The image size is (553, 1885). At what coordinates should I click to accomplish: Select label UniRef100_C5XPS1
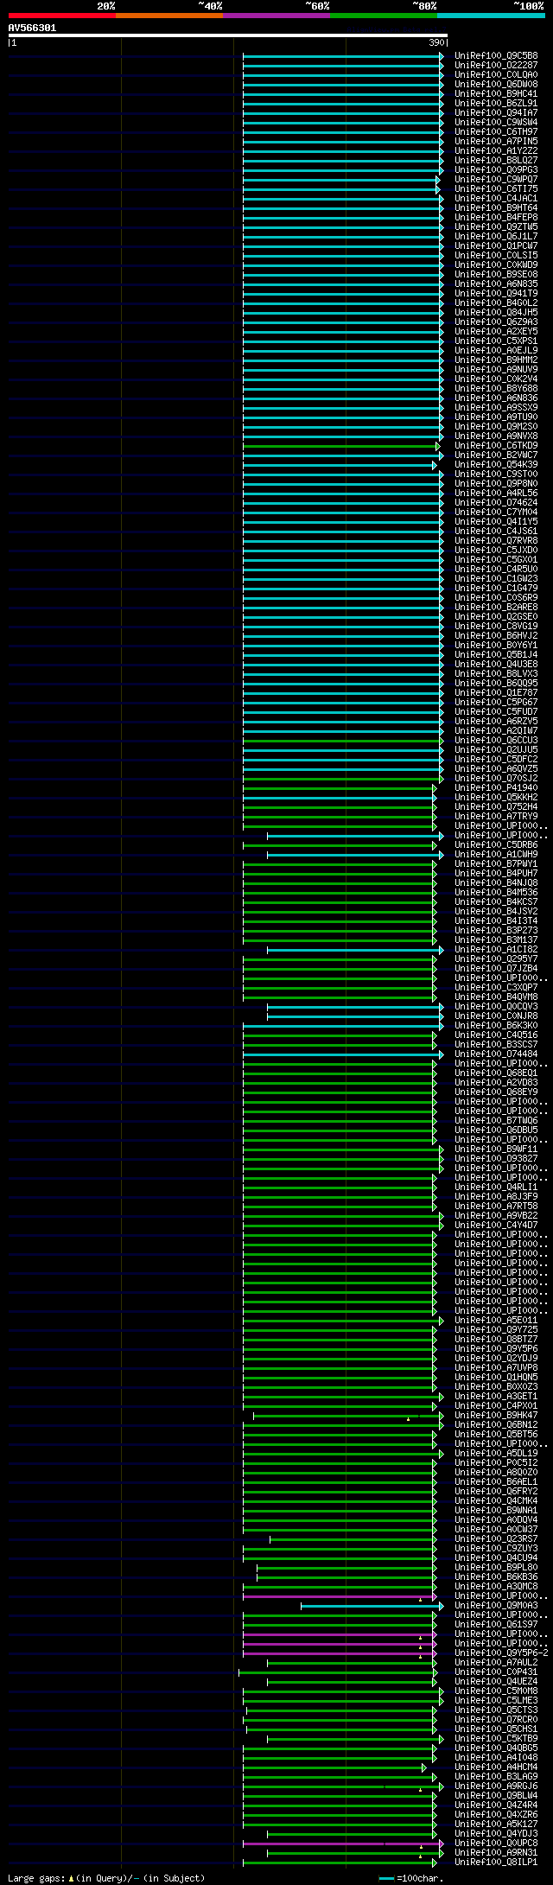pyautogui.click(x=496, y=341)
